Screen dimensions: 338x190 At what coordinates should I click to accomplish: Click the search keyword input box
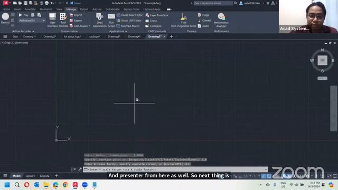tap(213, 3)
